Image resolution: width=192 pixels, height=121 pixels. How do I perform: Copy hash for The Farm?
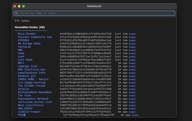[x=132, y=96]
